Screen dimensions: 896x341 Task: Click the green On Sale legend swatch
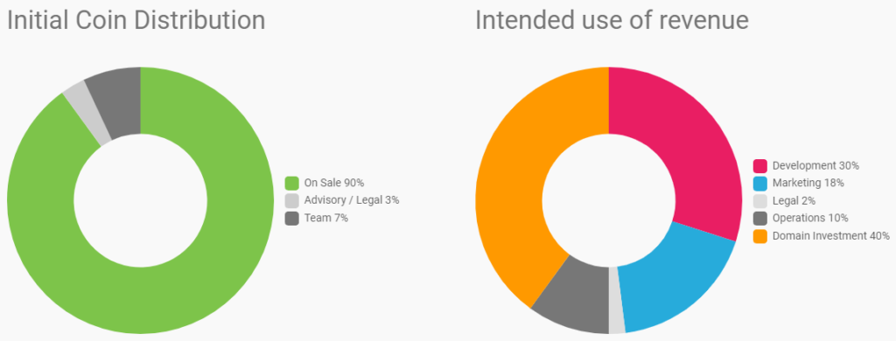coord(292,183)
